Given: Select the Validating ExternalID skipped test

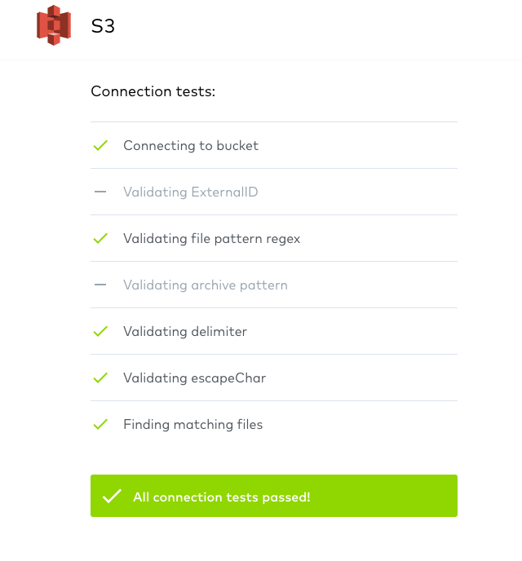Looking at the screenshot, I should pos(190,192).
